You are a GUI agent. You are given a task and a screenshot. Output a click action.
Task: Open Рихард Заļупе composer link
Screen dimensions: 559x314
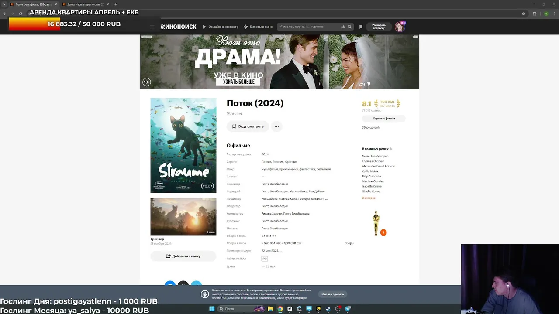(x=271, y=214)
